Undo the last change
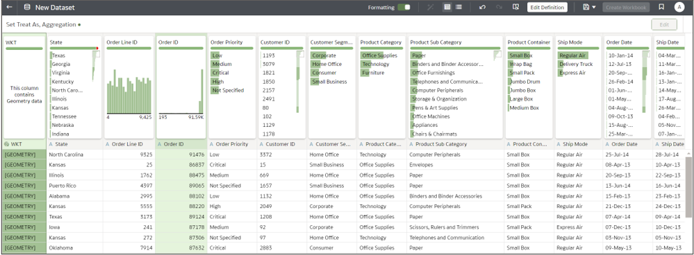Viewport: 694px width, 255px height. [x=482, y=7]
